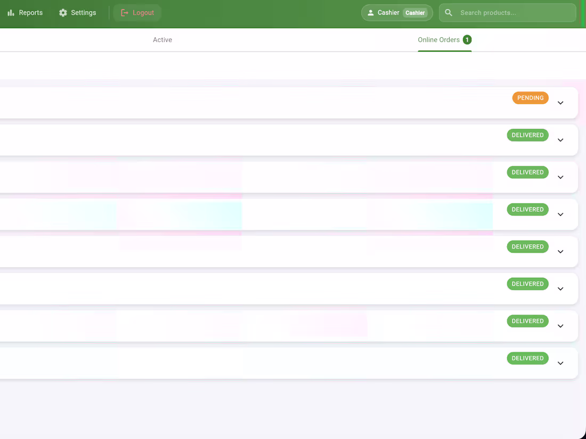
Task: Switch to the Active tab
Action: (x=162, y=40)
